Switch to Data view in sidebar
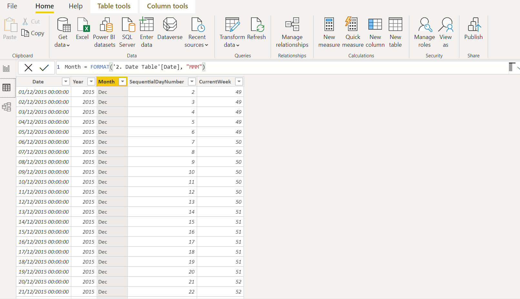Image resolution: width=520 pixels, height=299 pixels. click(6, 87)
